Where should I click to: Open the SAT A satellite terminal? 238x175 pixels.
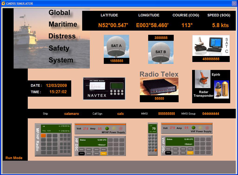116,47
